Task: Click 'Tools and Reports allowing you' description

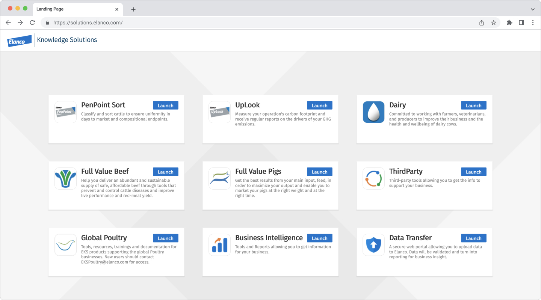Action: click(283, 249)
